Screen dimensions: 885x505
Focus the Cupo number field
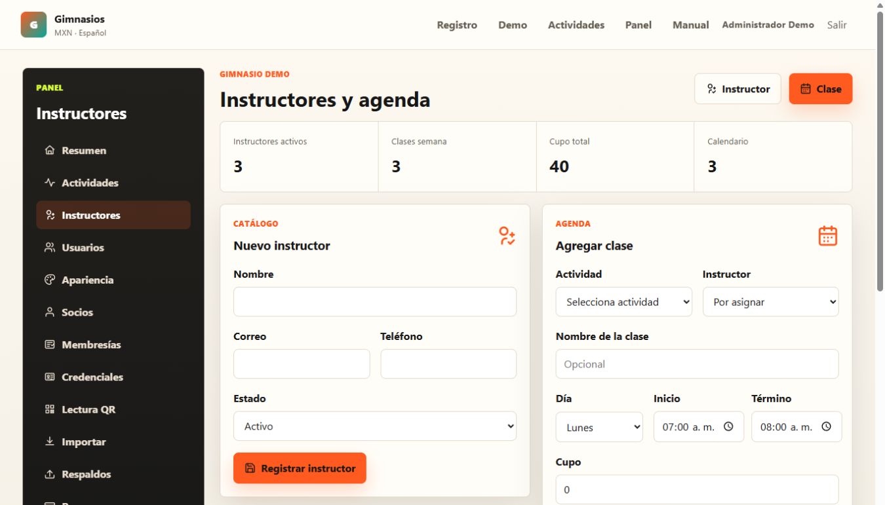[698, 490]
